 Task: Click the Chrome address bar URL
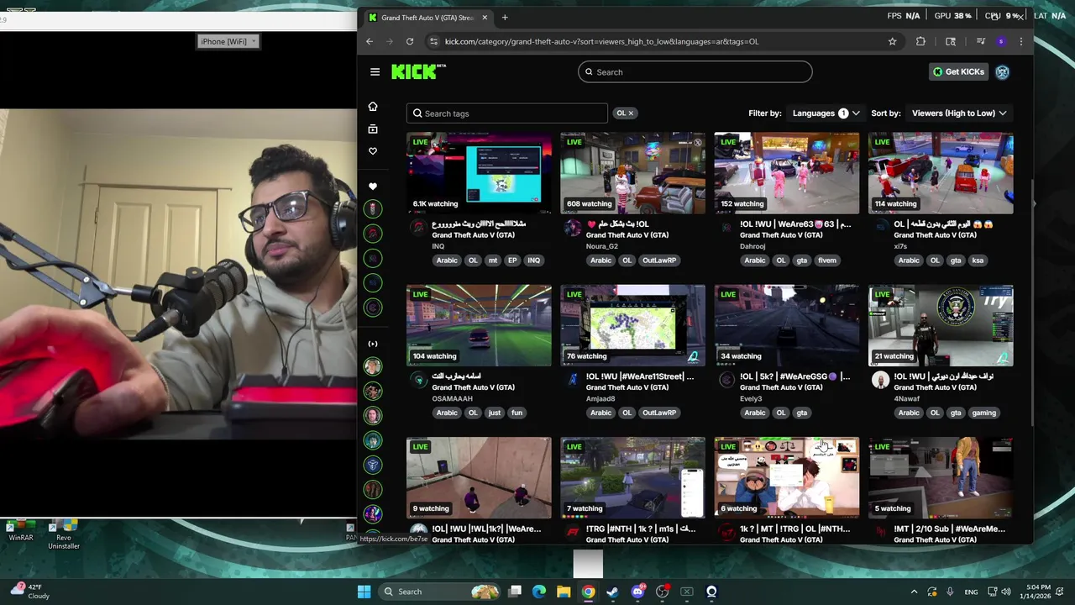[x=601, y=41]
